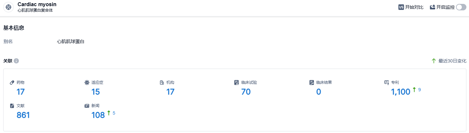Click the 适应症 virus icon
Screen dimensions: 469x133
[87, 83]
